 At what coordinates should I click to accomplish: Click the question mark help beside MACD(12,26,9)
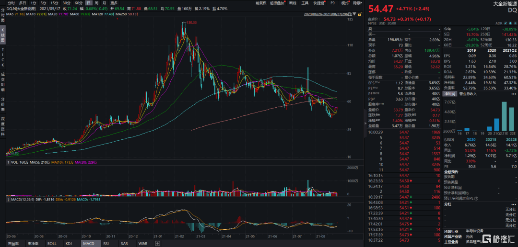[x=8, y=200]
